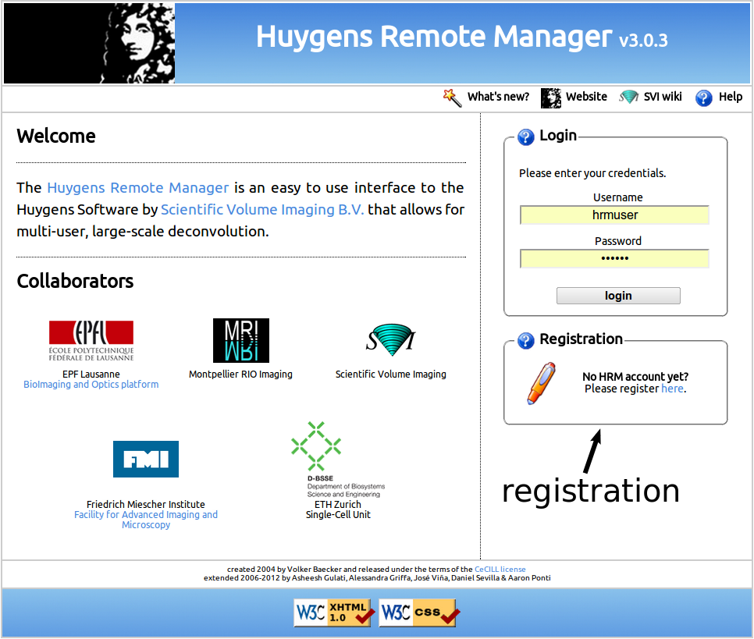This screenshot has width=754, height=639.
Task: Click the Help question mark icon
Action: coord(704,98)
